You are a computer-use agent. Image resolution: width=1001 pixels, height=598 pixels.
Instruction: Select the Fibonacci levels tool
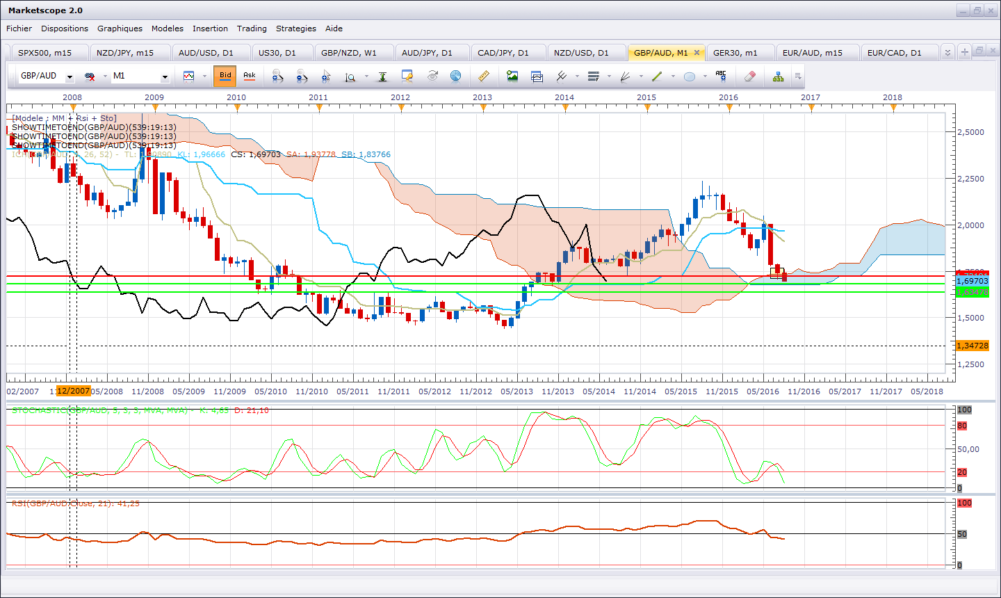[594, 76]
